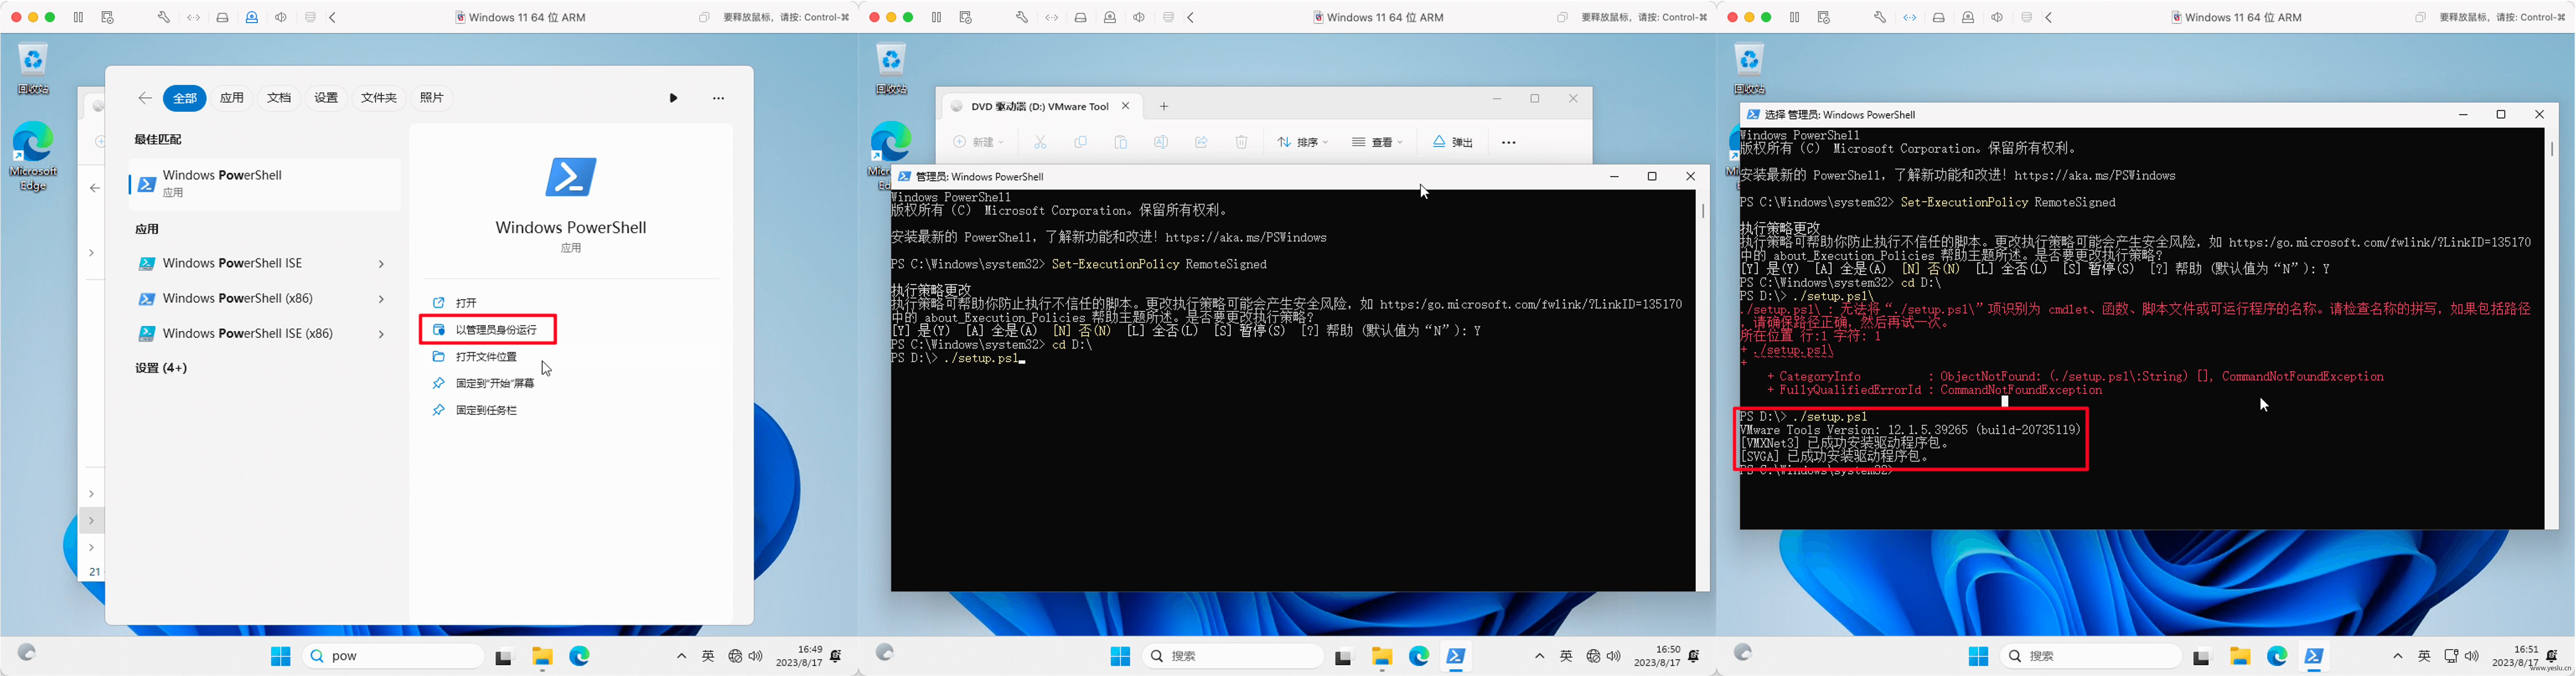The height and width of the screenshot is (676, 2576).
Task: Open Microsoft Edge shortcut on left VM desktop
Action: pyautogui.click(x=33, y=157)
